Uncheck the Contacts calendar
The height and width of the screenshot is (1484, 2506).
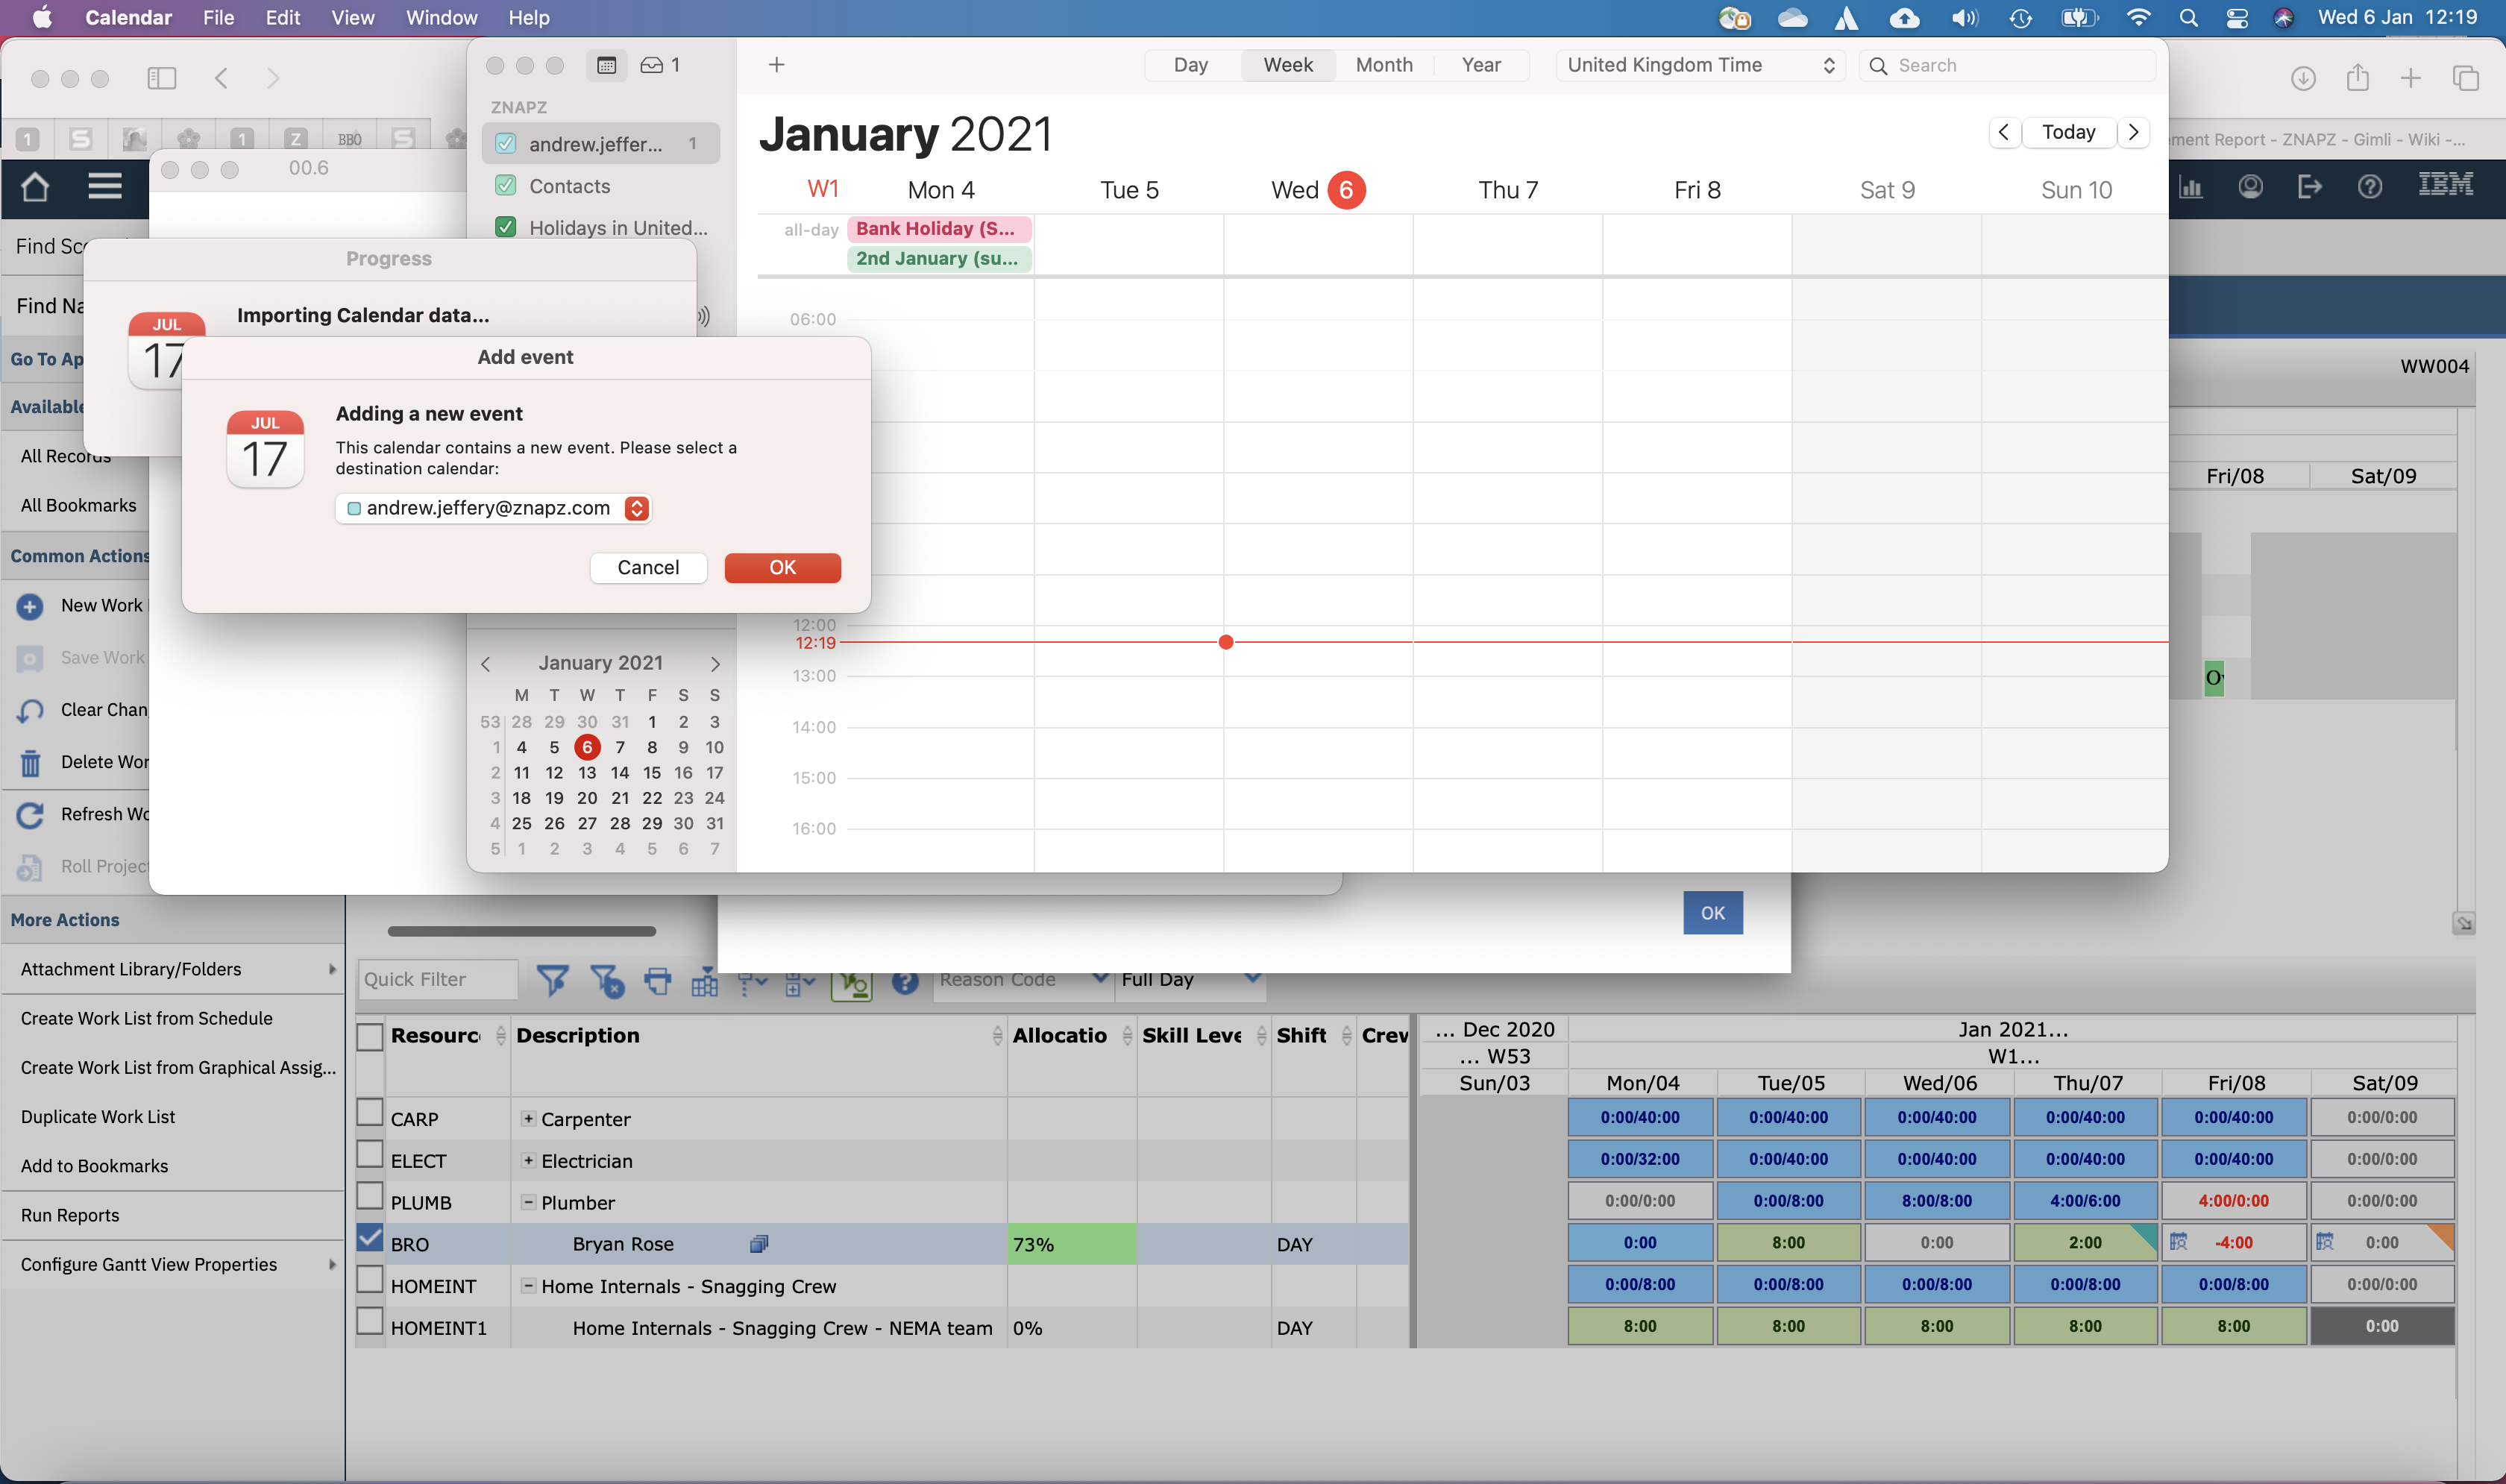click(x=505, y=185)
